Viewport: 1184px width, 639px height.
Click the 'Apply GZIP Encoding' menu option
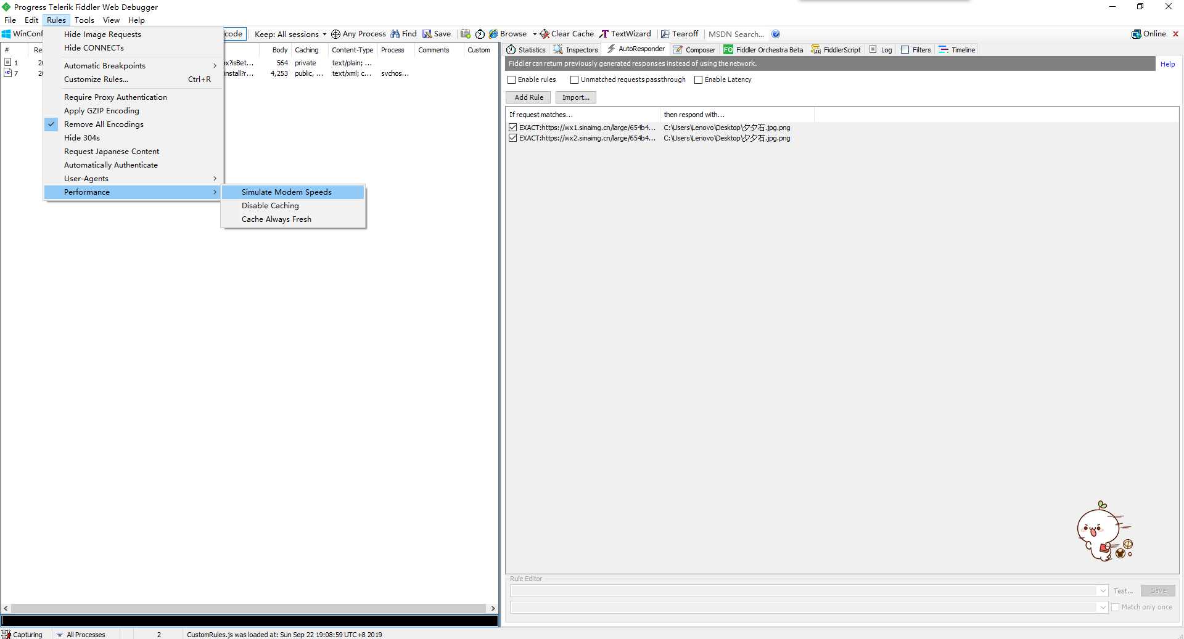(x=133, y=110)
